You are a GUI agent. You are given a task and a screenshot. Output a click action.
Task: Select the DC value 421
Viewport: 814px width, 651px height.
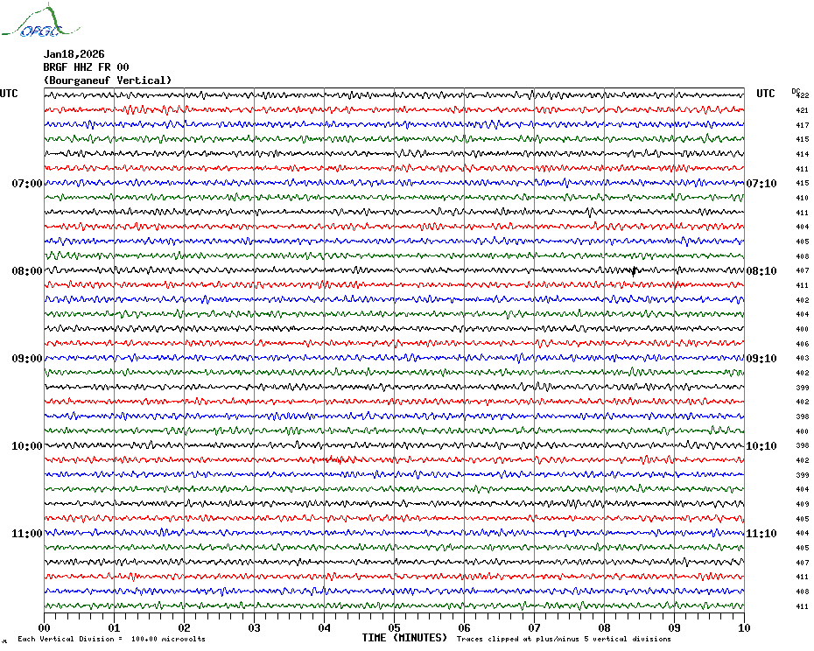point(802,110)
